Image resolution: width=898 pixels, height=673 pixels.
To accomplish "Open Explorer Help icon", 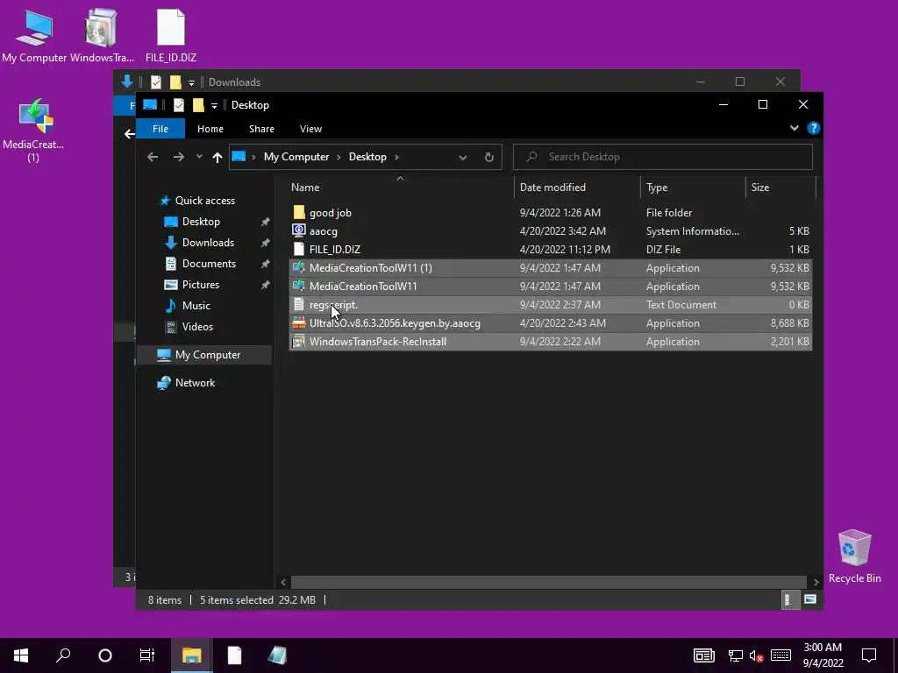I will coord(813,128).
